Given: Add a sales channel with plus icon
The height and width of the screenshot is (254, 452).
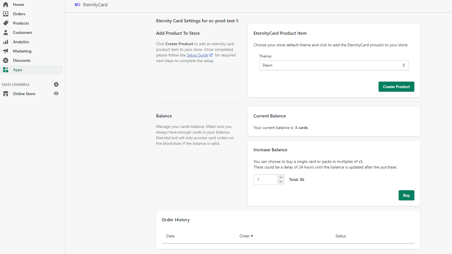Looking at the screenshot, I should point(56,84).
